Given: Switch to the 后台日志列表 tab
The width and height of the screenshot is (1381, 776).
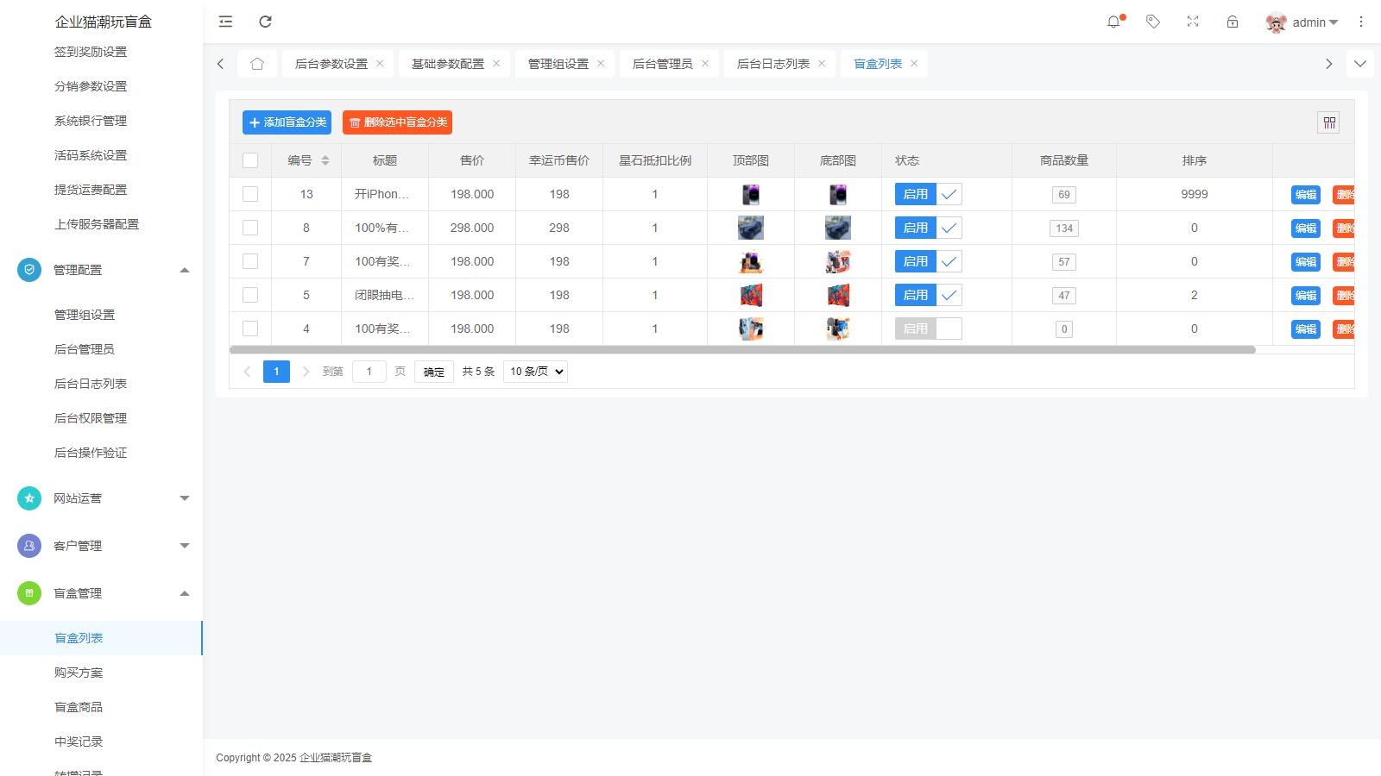Looking at the screenshot, I should (772, 64).
